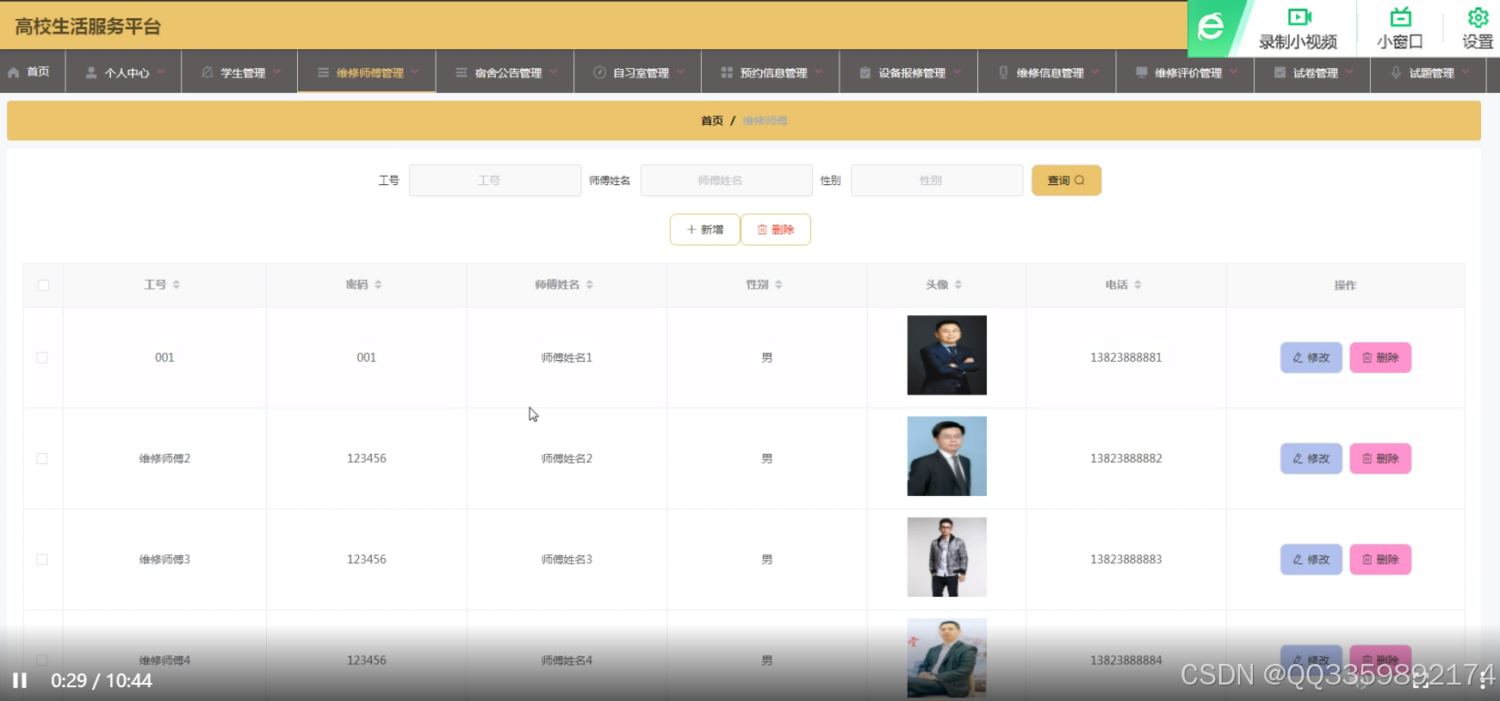Open the 自习室管理 menu
Viewport: 1500px width, 701px height.
point(638,71)
